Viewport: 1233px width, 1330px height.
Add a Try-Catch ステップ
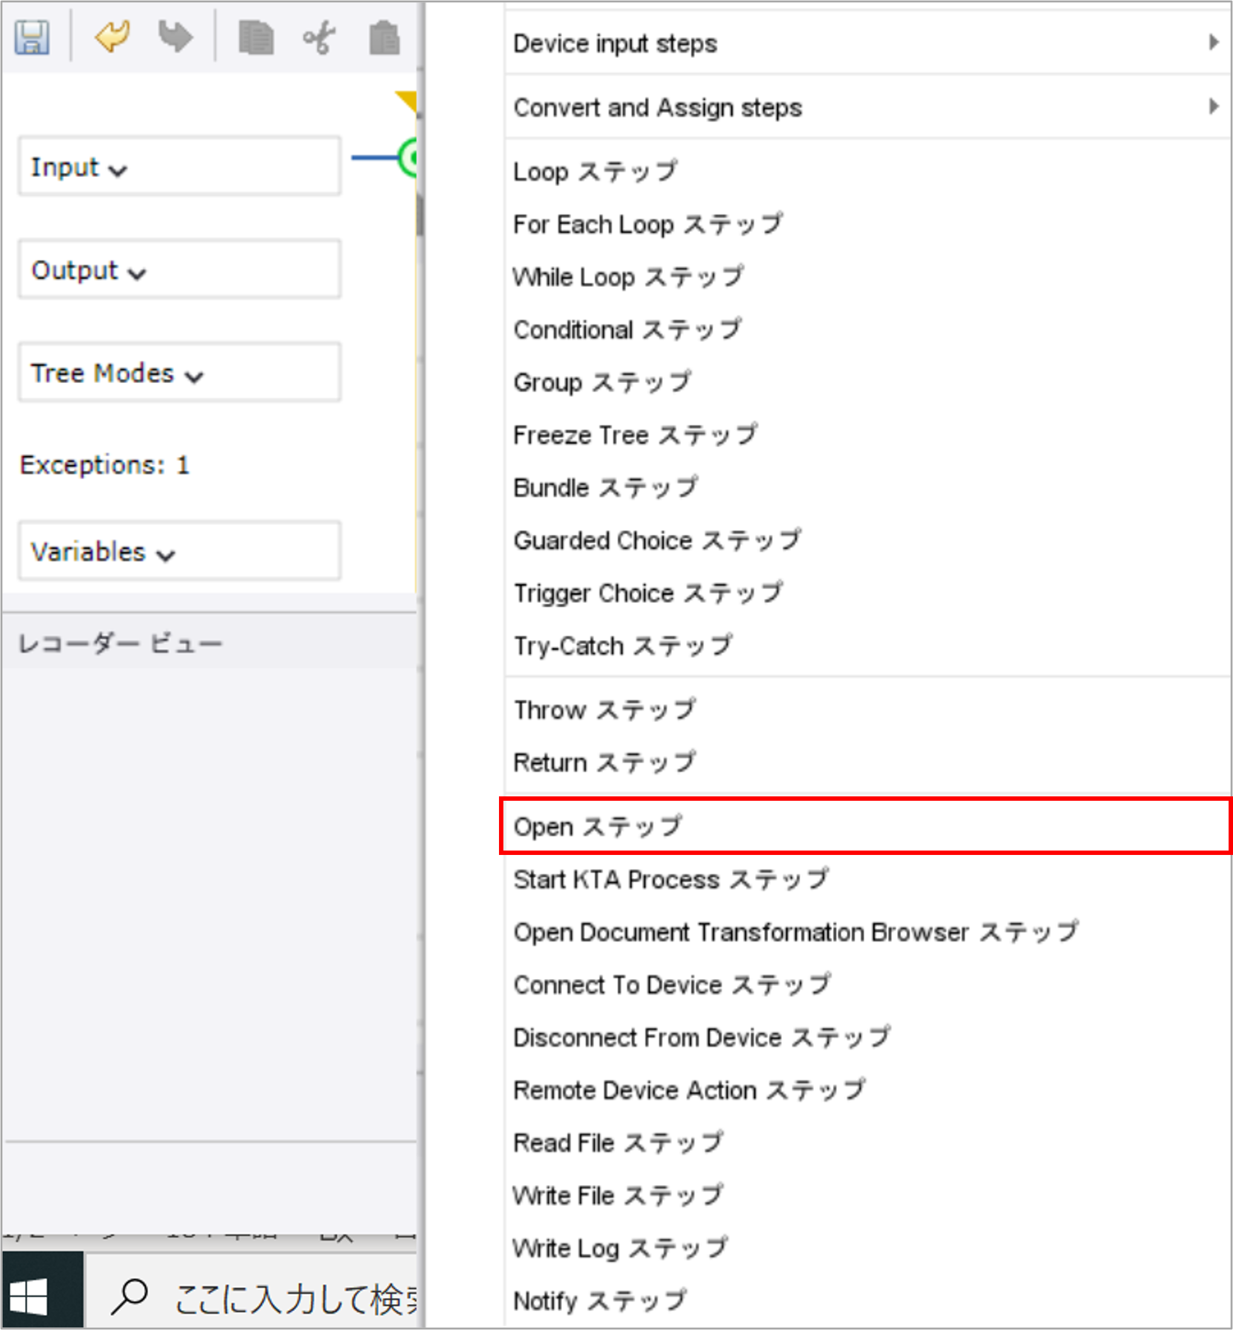624,644
